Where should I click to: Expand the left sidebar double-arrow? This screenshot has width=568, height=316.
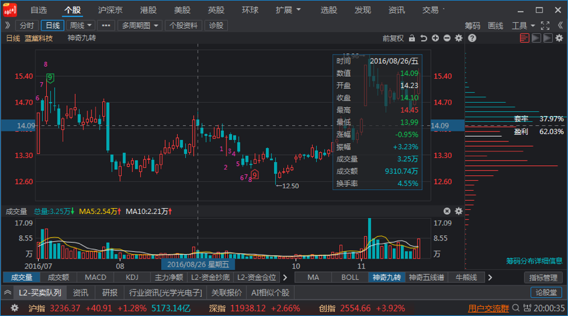pos(7,25)
